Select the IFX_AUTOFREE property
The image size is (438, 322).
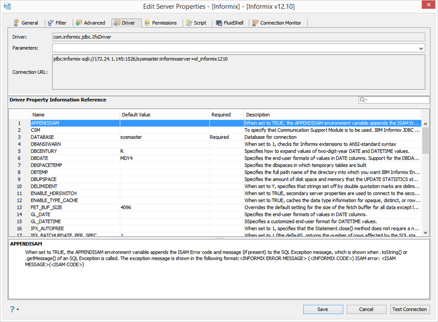click(215, 228)
